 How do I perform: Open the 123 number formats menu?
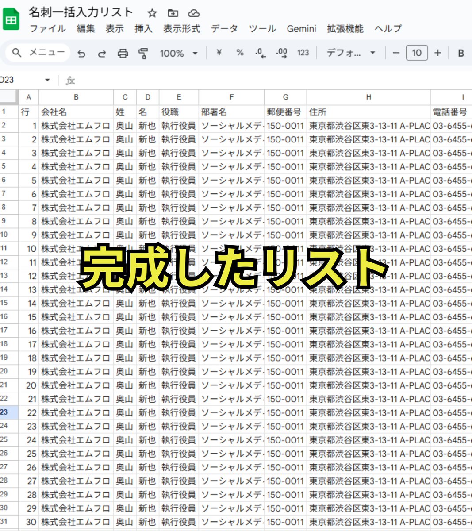[303, 53]
